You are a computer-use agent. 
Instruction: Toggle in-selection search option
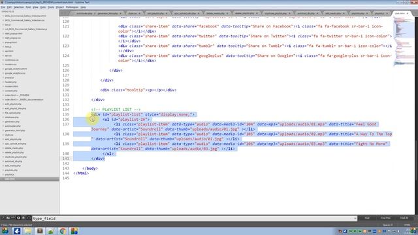click(24, 218)
